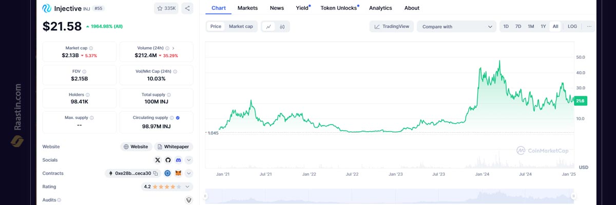Click the MetaMask fox icon
The height and width of the screenshot is (205, 616).
click(x=178, y=174)
